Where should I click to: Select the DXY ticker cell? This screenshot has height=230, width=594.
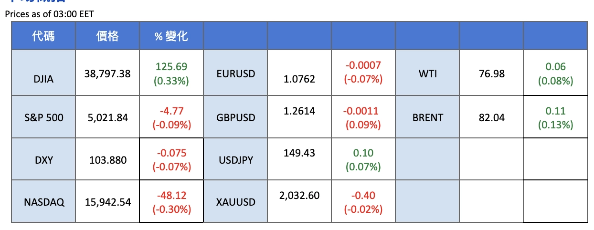click(43, 160)
